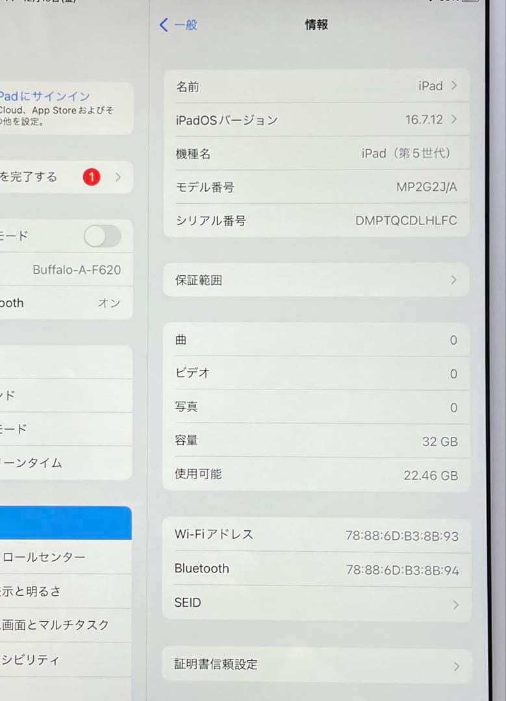506x701 pixels.
Task: Tap the 使用可能 value 22.46 GB
Action: [431, 476]
